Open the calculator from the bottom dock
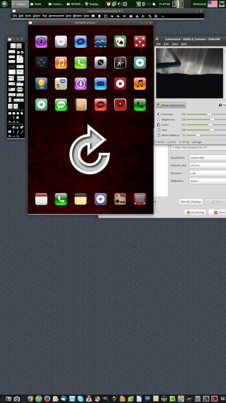Viewport: 226px width, 403px height. click(x=198, y=399)
